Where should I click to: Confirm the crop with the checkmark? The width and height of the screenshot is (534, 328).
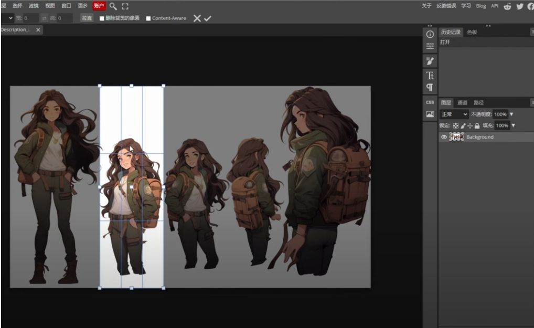(208, 18)
